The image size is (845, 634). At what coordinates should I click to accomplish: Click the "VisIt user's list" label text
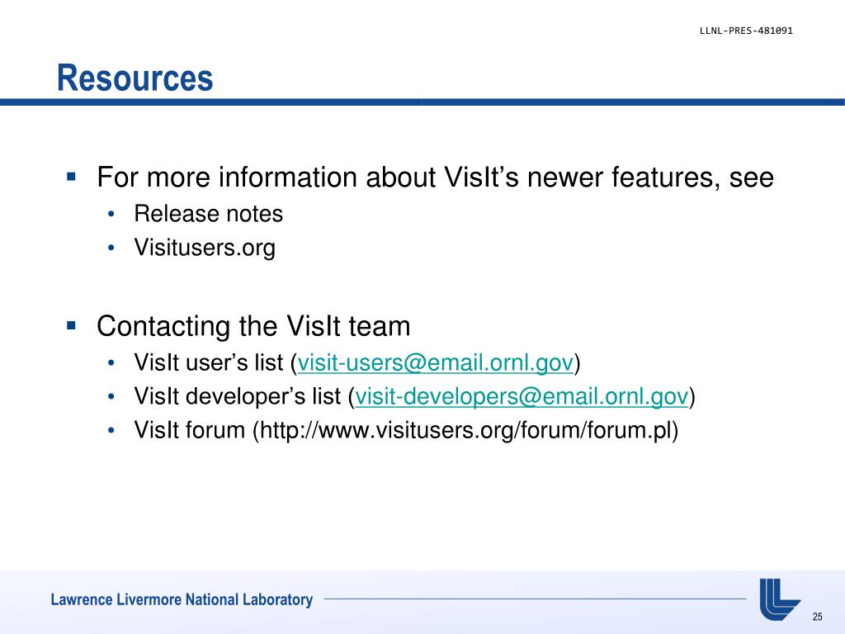[209, 363]
